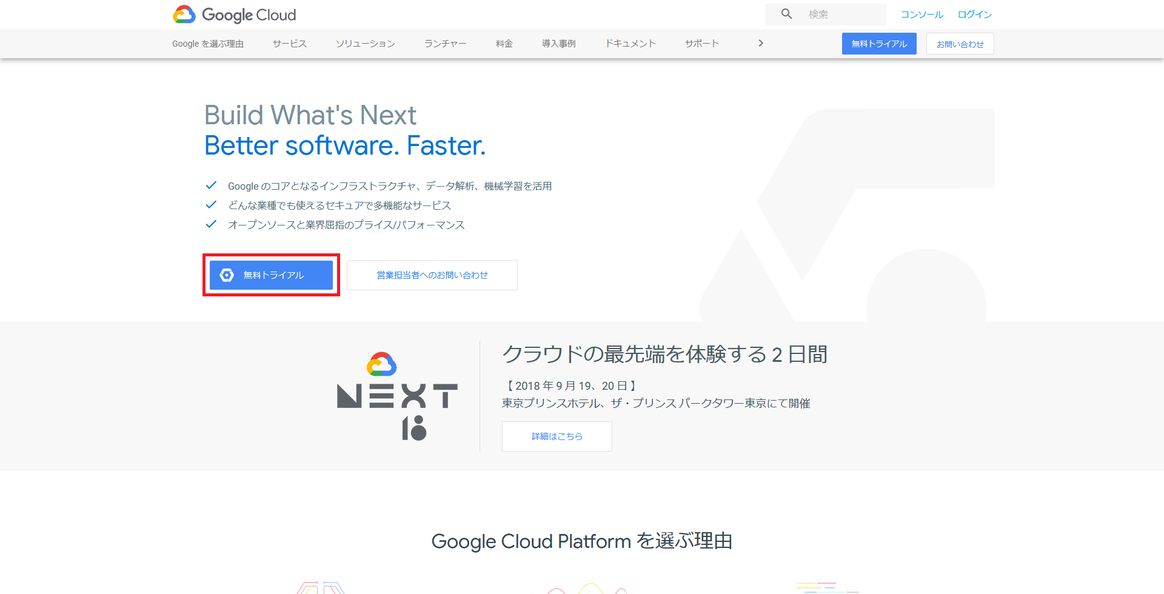Click the クラウドの最先端を体験する 2 日間 heading
The width and height of the screenshot is (1164, 594).
(665, 354)
